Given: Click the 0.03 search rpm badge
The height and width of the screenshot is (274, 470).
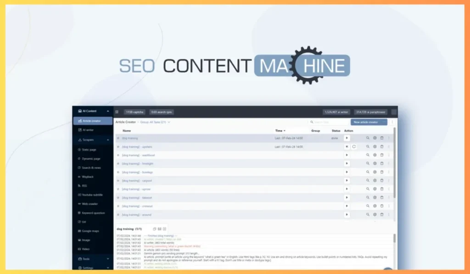Looking at the screenshot, I should [162, 112].
